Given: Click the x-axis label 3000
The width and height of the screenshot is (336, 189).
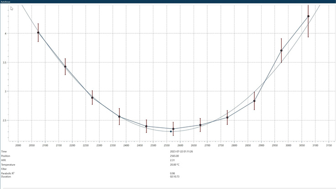Looking at the screenshot, I should pyautogui.click(x=288, y=146).
